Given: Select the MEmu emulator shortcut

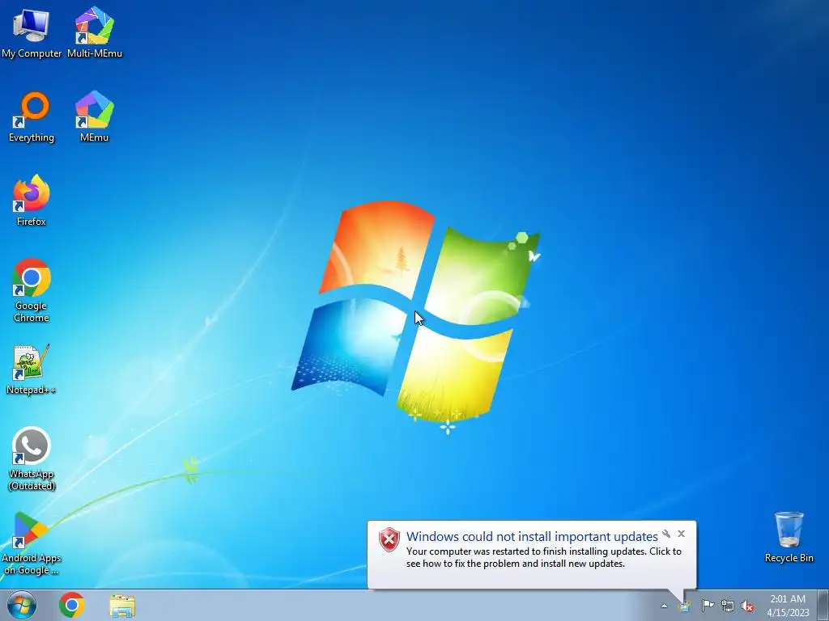Looking at the screenshot, I should [x=94, y=117].
